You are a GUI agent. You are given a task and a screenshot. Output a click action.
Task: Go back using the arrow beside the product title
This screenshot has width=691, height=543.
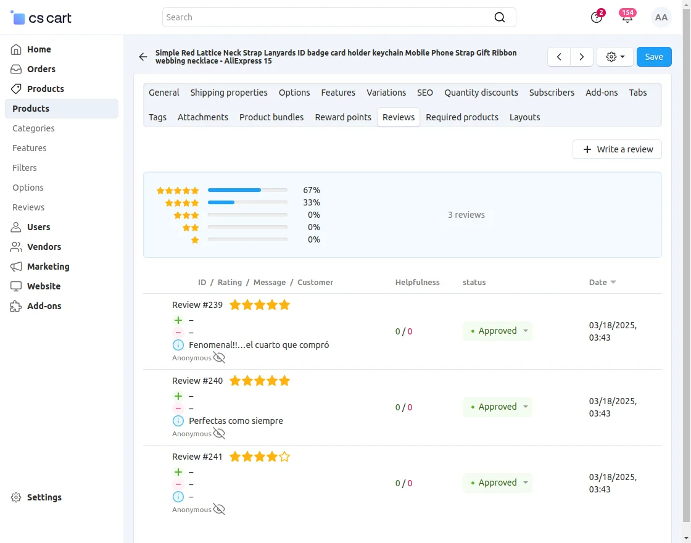(143, 57)
